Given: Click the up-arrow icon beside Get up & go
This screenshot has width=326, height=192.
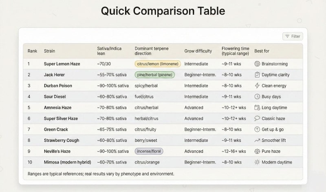Looking at the screenshot, I should [257, 129].
